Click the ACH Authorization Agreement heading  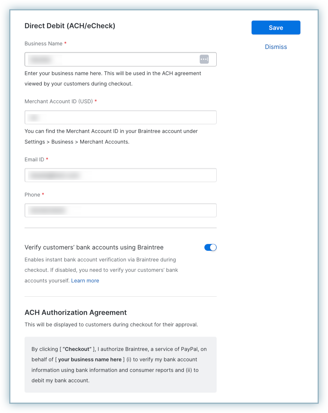pyautogui.click(x=76, y=313)
